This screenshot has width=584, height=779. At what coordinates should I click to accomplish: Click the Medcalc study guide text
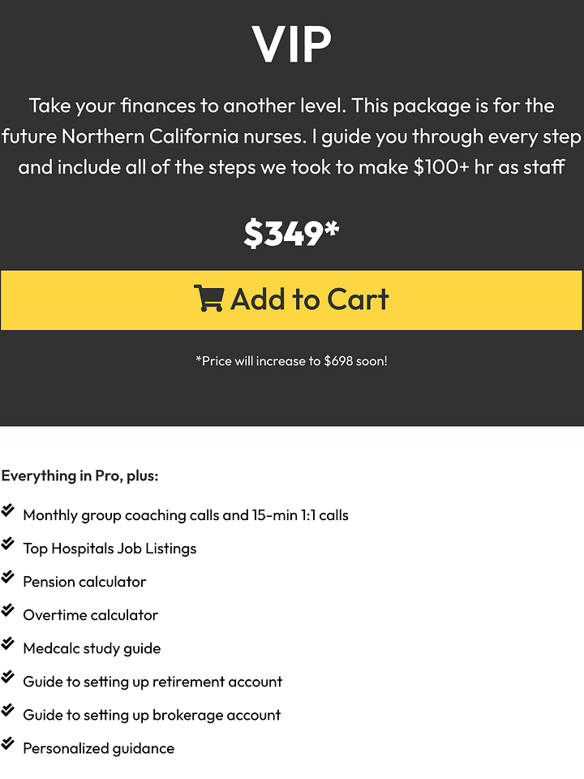92,648
